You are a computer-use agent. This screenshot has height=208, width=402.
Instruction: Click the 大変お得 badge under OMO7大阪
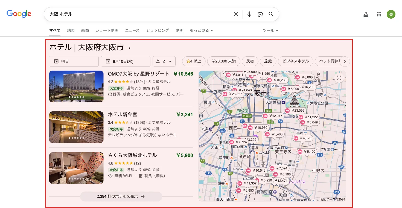116,88
